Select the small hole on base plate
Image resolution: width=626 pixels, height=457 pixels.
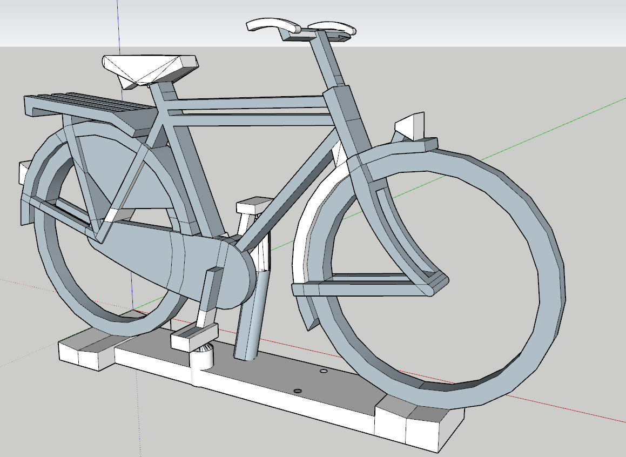[x=297, y=390]
